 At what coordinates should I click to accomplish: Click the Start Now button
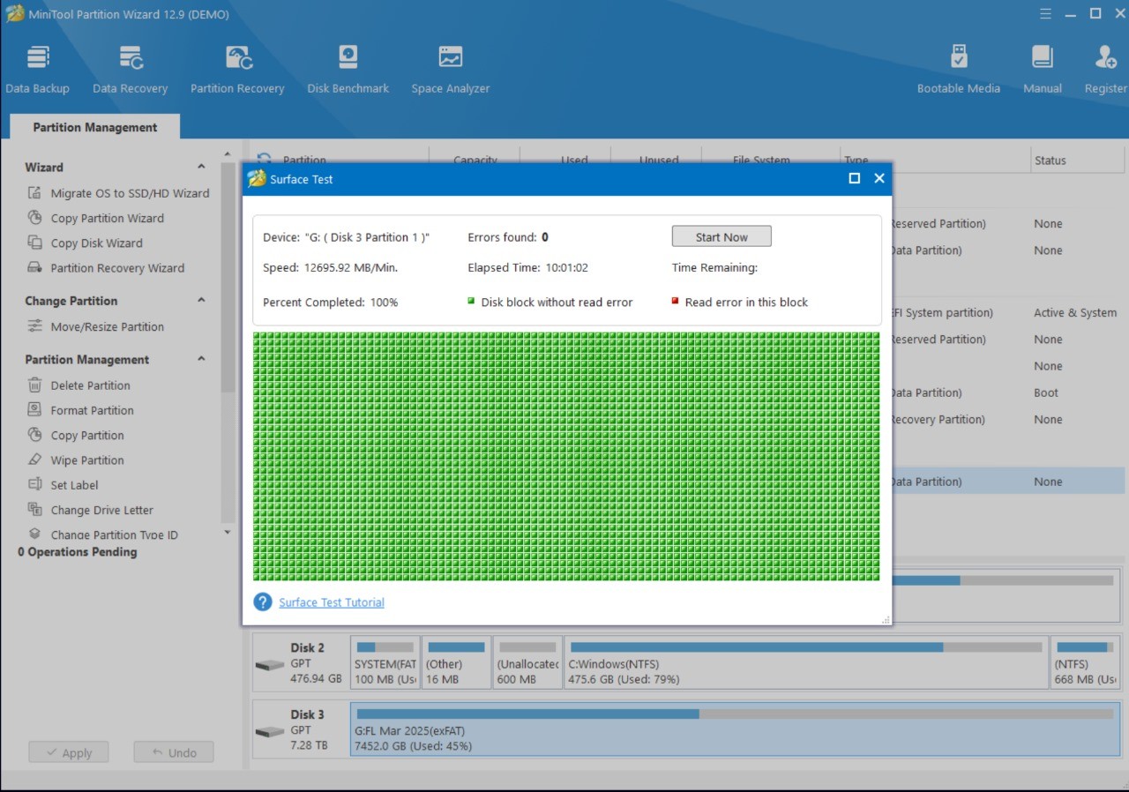(x=722, y=236)
